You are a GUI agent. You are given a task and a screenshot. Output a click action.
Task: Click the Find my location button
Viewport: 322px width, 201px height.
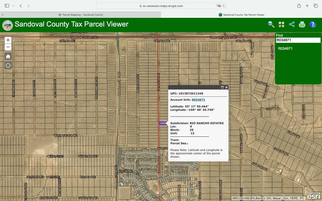tap(8, 65)
